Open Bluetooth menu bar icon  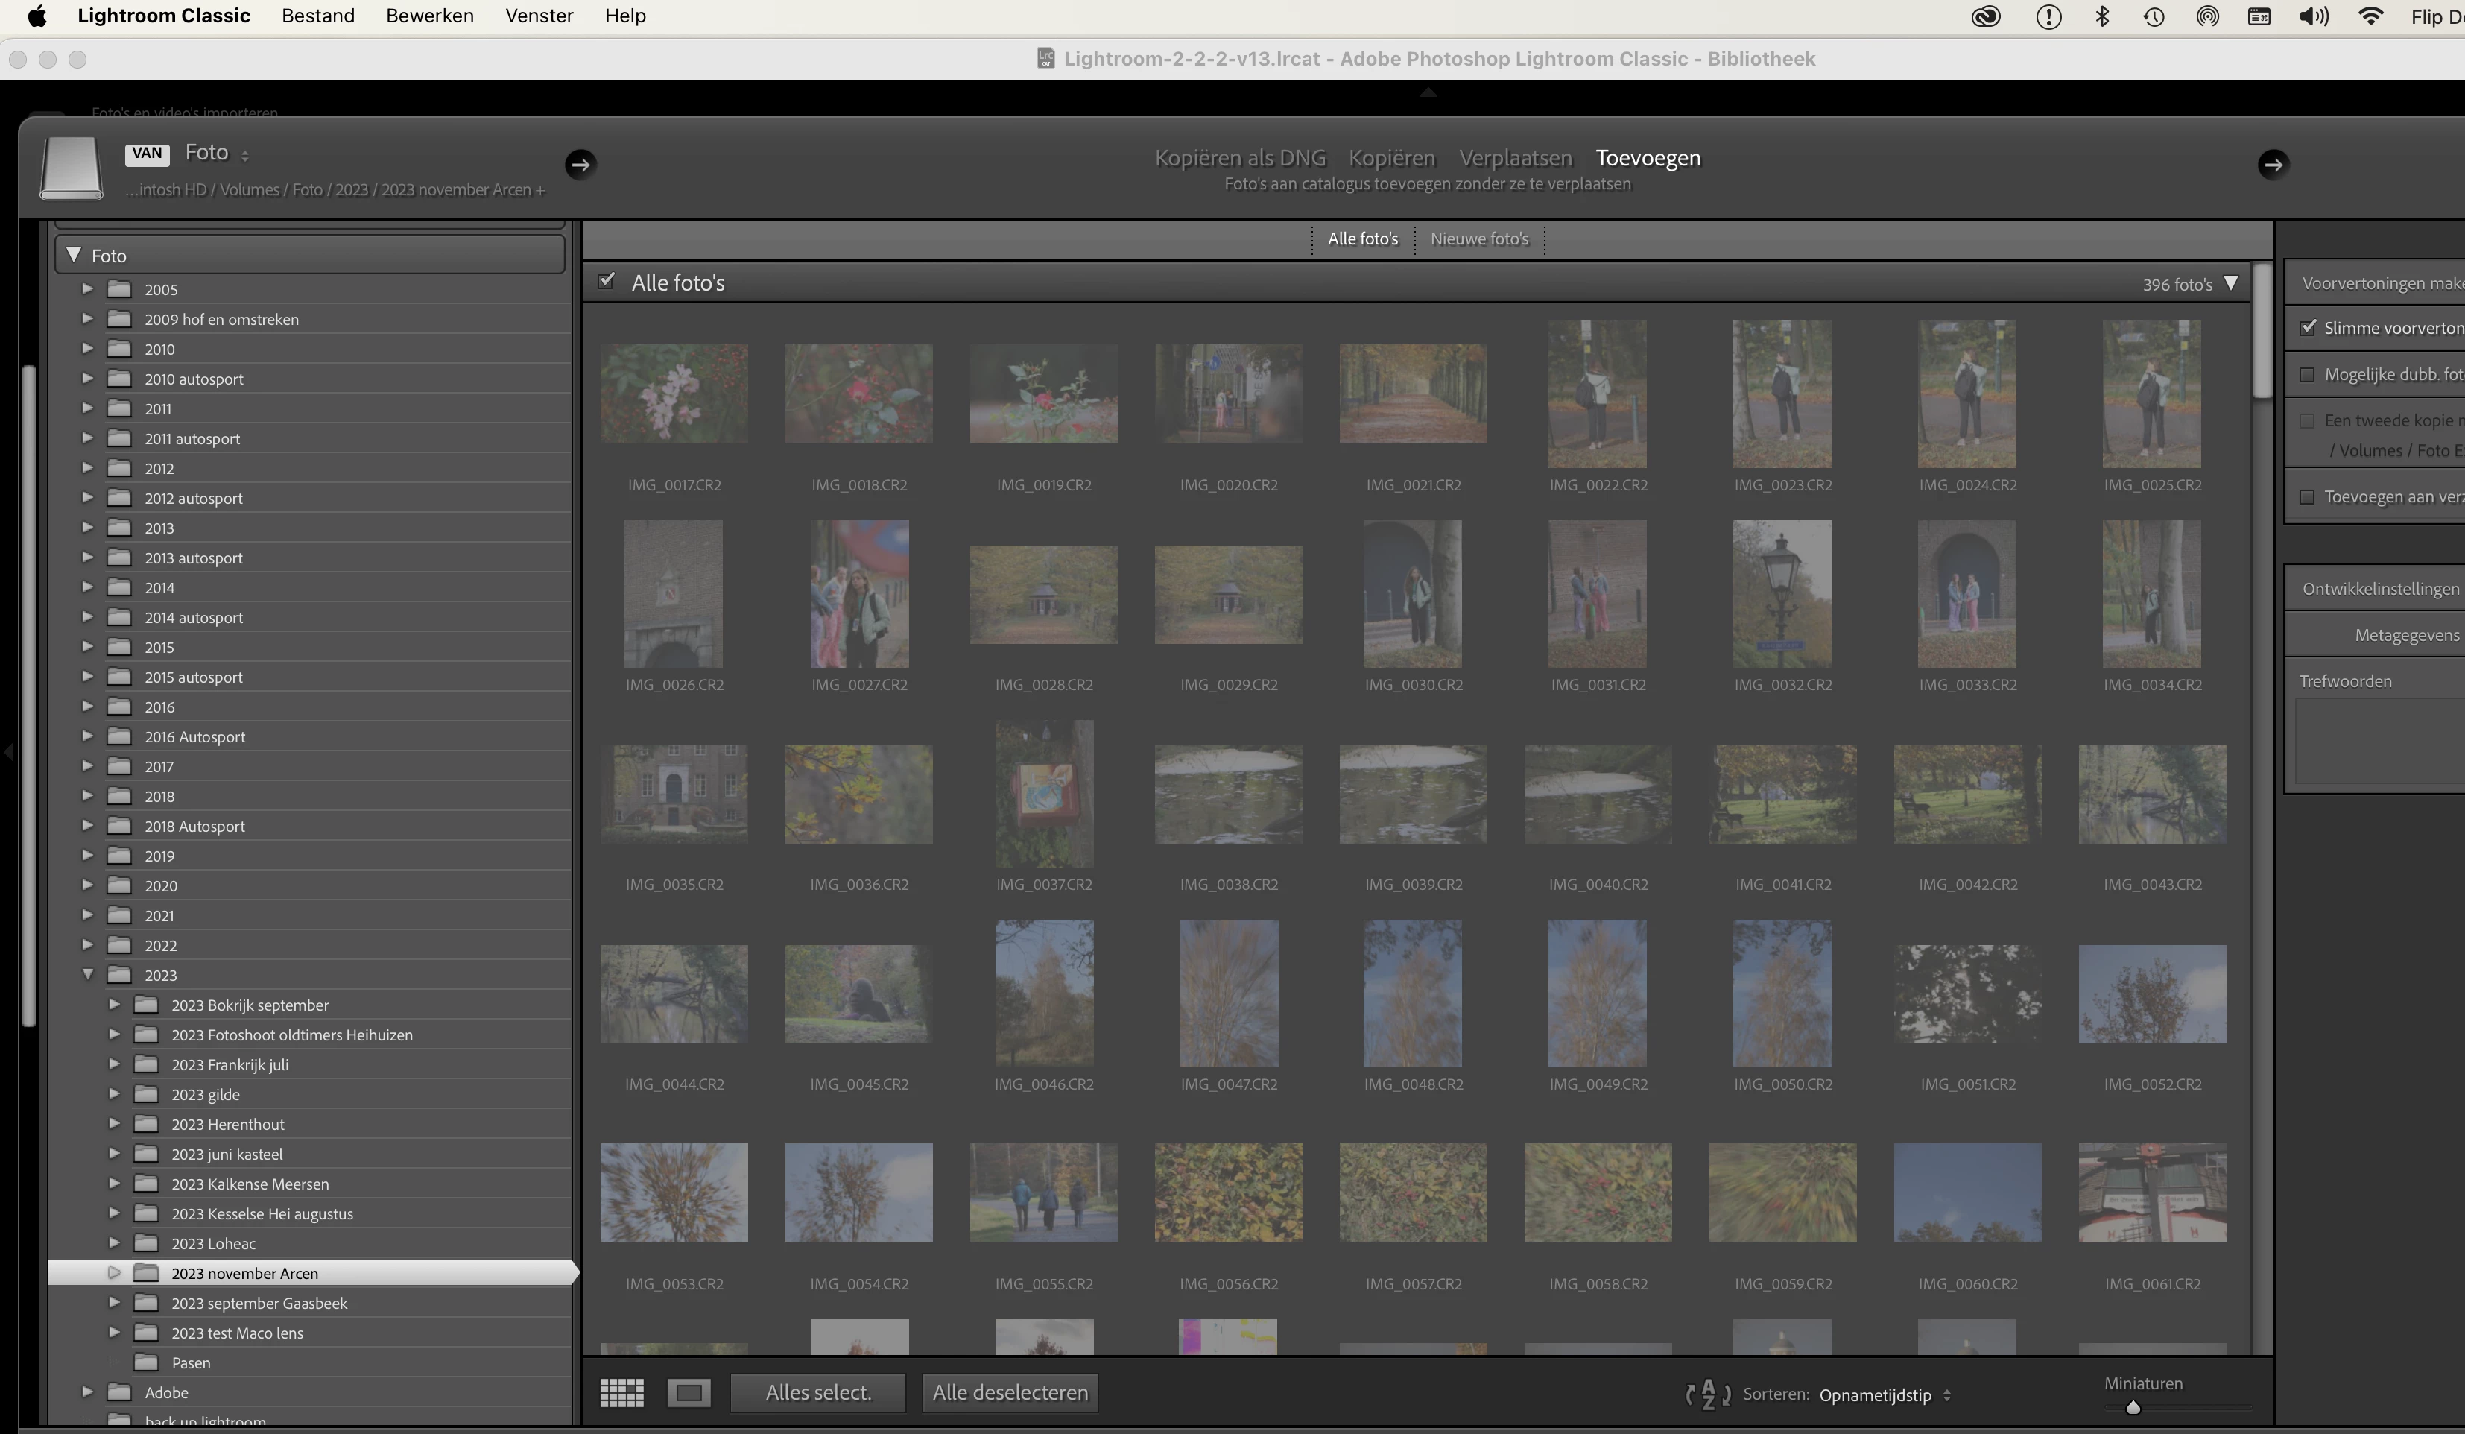click(x=2101, y=16)
